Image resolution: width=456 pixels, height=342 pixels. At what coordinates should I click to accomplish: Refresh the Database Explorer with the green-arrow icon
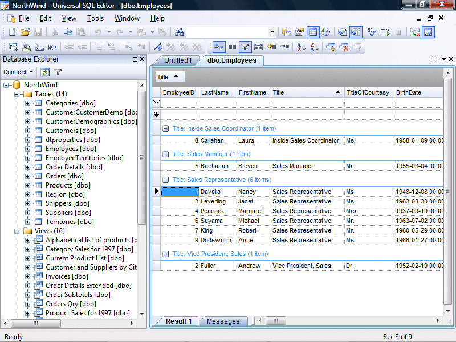[x=45, y=72]
